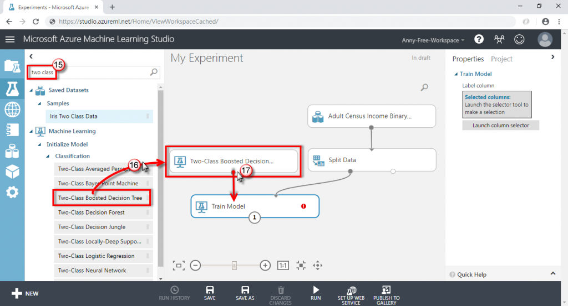568x306 pixels.
Task: Select Iris Two Class Data dataset
Action: (x=99, y=116)
